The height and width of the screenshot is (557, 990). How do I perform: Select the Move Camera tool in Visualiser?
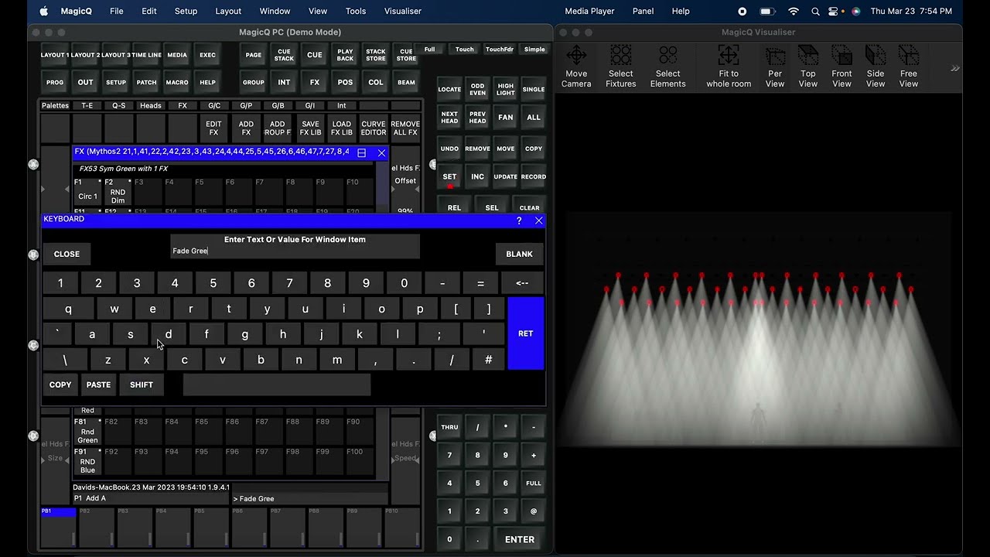point(576,67)
